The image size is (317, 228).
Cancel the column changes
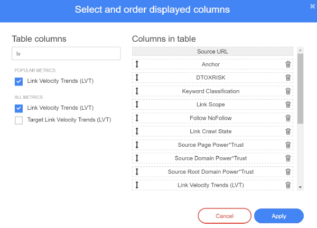[x=225, y=216]
